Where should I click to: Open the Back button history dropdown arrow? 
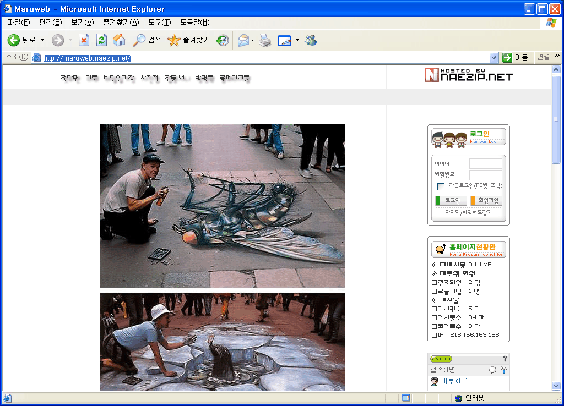(42, 40)
